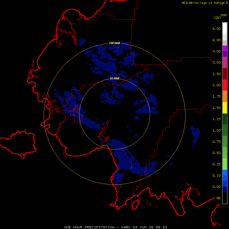The image size is (229, 229).
Task: Click the 3.00 legend value
Action: pyautogui.click(x=217, y=63)
